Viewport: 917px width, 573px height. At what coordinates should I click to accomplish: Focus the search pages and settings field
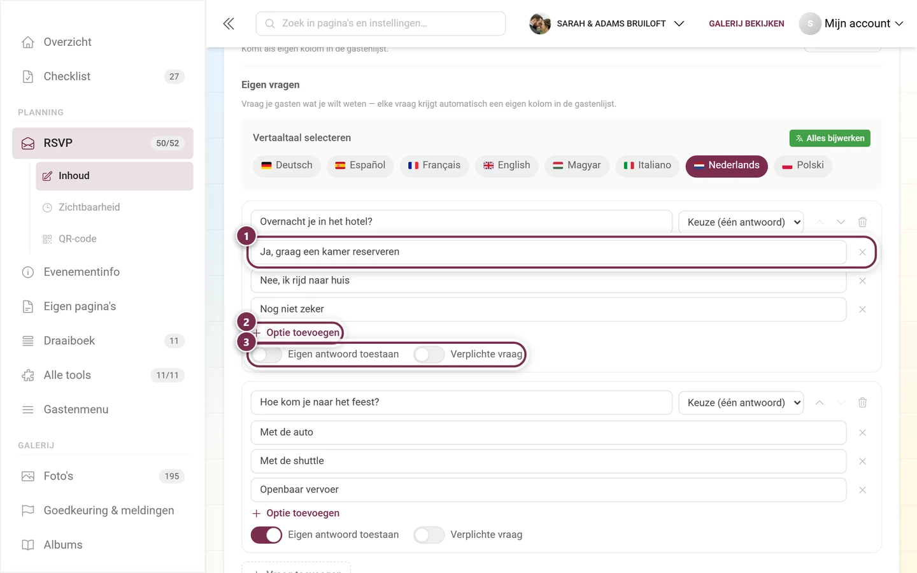tap(381, 24)
